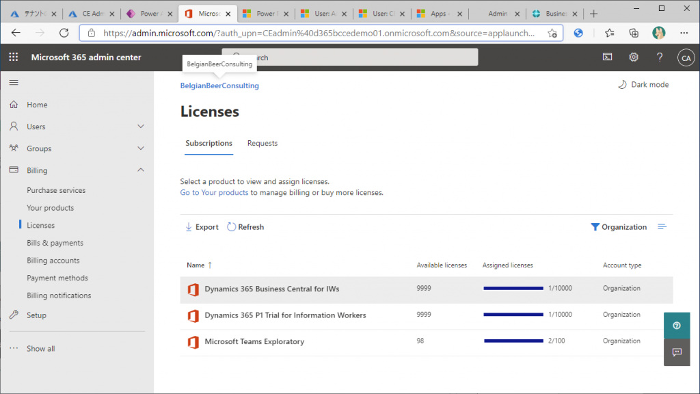Click the Account type column header

point(622,265)
